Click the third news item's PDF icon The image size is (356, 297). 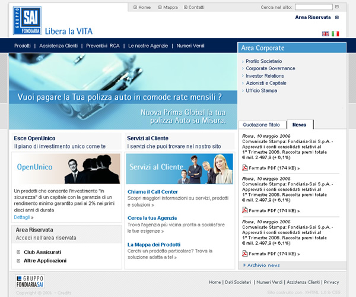244,254
